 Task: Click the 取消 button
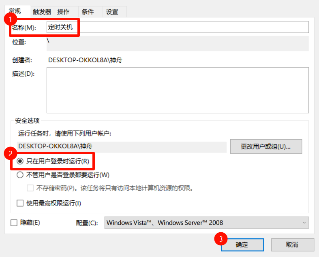click(293, 244)
